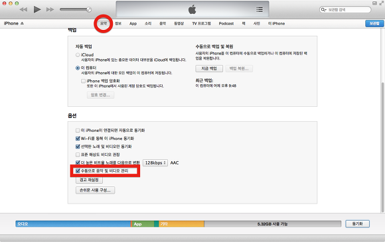The width and height of the screenshot is (385, 242).
Task: Open the 사진 (Photos) tab
Action: pyautogui.click(x=257, y=24)
